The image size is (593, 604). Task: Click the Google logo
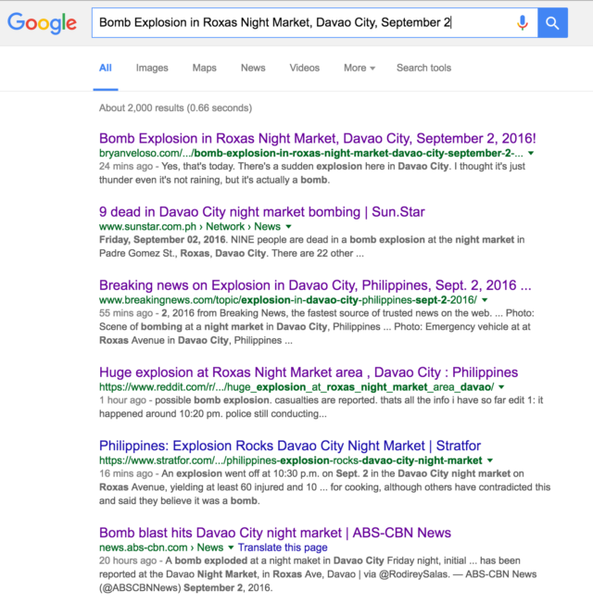[x=42, y=23]
